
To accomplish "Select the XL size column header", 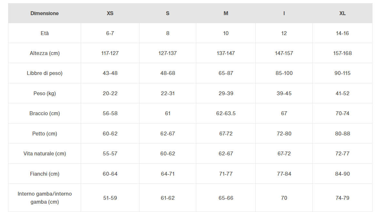I will pyautogui.click(x=342, y=14).
